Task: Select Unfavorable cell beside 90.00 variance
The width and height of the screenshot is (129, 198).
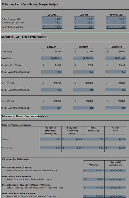Action: coord(115,179)
